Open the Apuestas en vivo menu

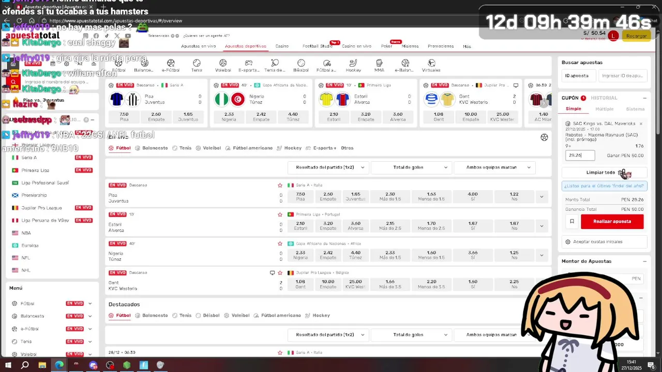[199, 46]
